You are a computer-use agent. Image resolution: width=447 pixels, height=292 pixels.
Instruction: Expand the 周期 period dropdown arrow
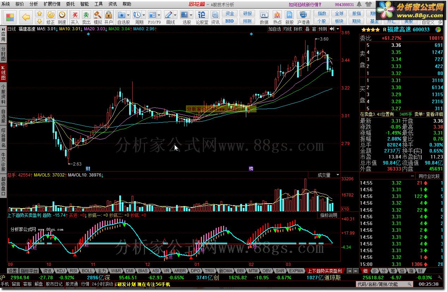tap(144, 15)
